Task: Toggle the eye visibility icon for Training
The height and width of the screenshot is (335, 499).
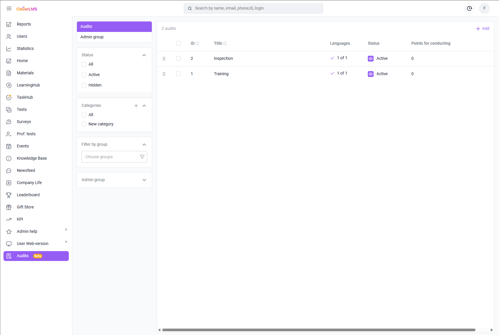Action: click(x=371, y=74)
